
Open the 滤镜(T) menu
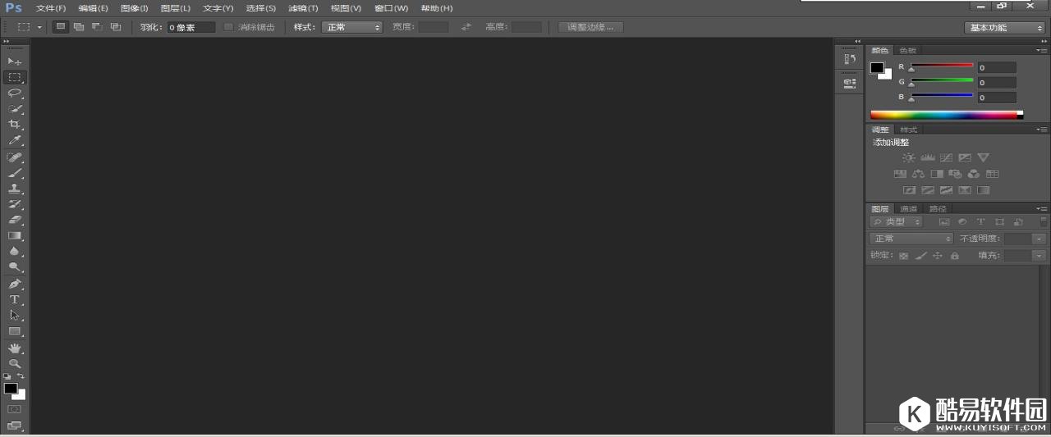point(302,8)
